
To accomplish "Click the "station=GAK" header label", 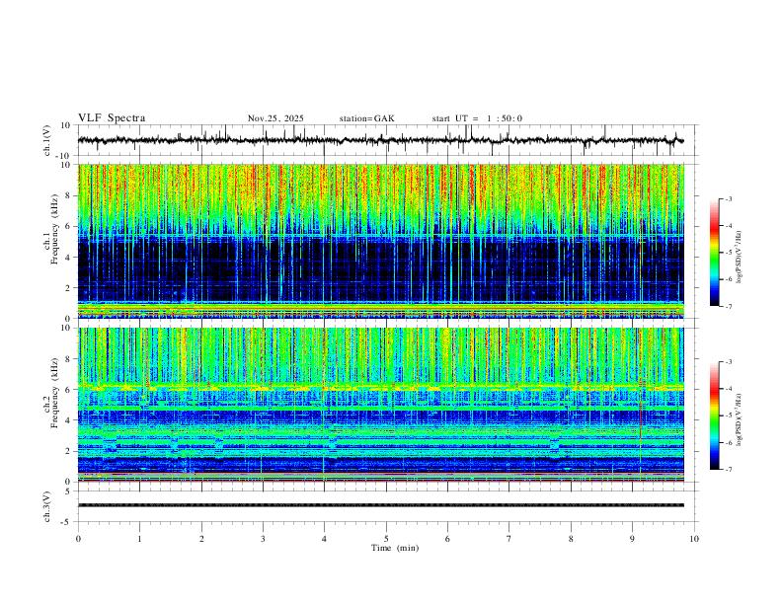I will pyautogui.click(x=366, y=118).
